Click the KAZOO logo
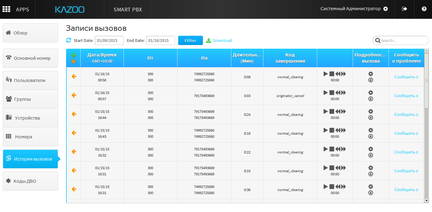This screenshot has width=432, height=212. click(70, 10)
